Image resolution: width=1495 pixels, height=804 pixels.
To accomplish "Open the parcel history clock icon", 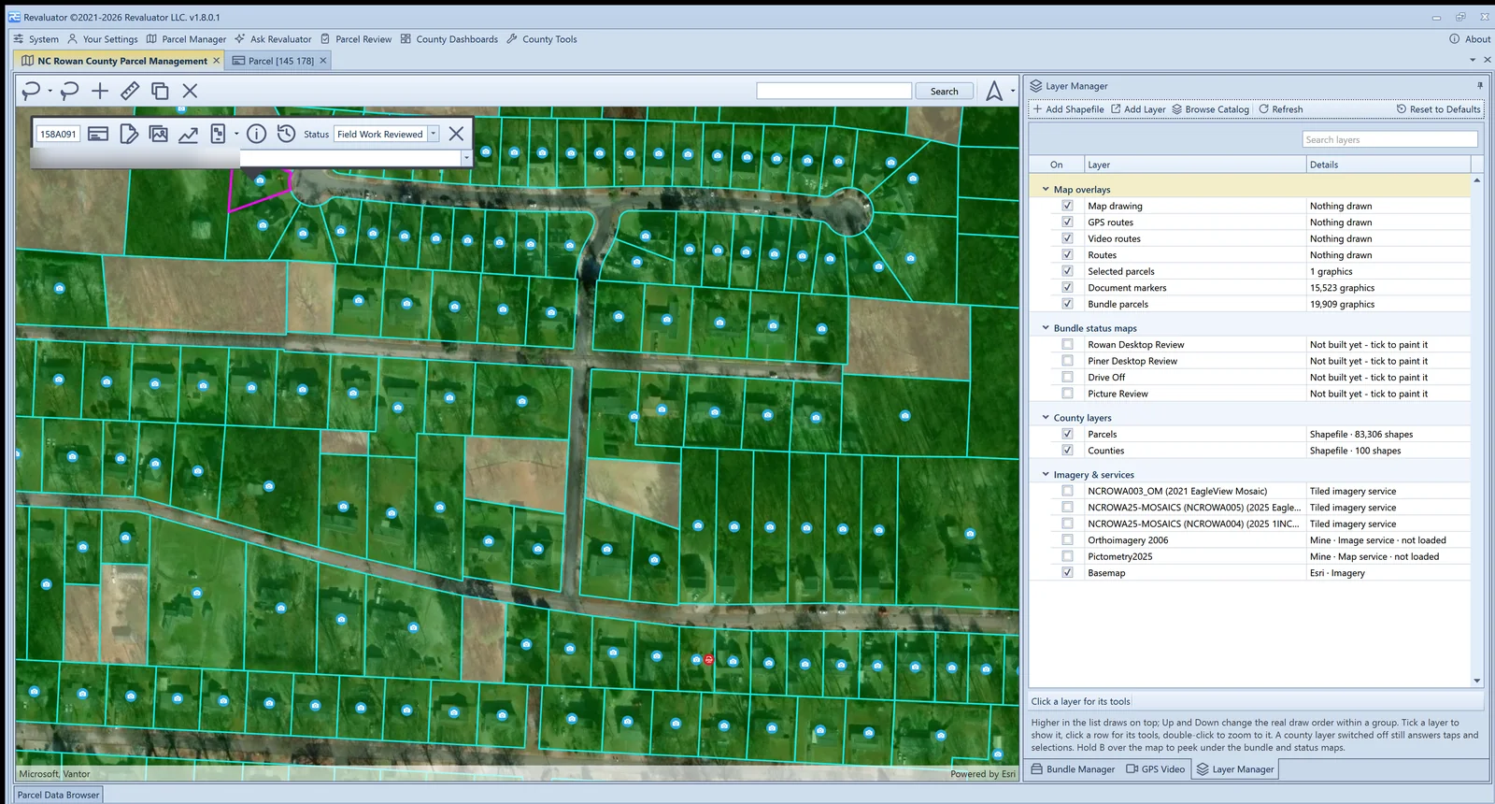I will [286, 134].
